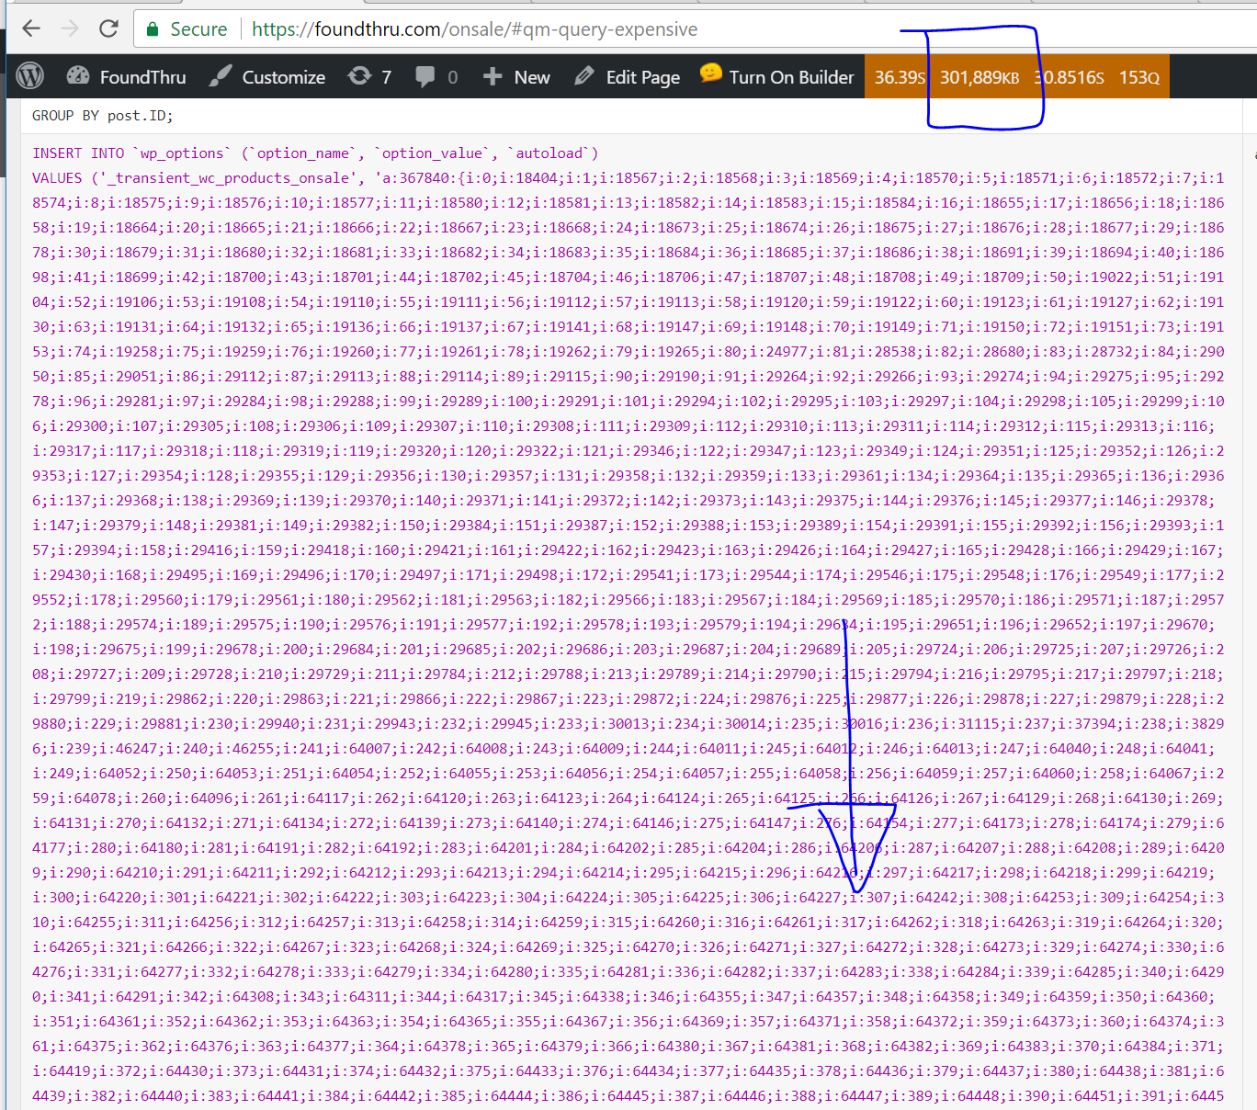Viewport: 1257px width, 1110px height.
Task: Go forward using the browser forward arrow
Action: 70,28
